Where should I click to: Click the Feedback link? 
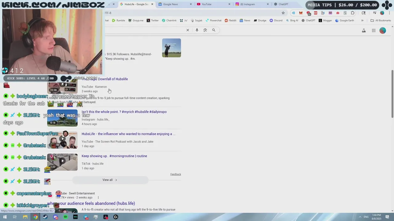175,174
